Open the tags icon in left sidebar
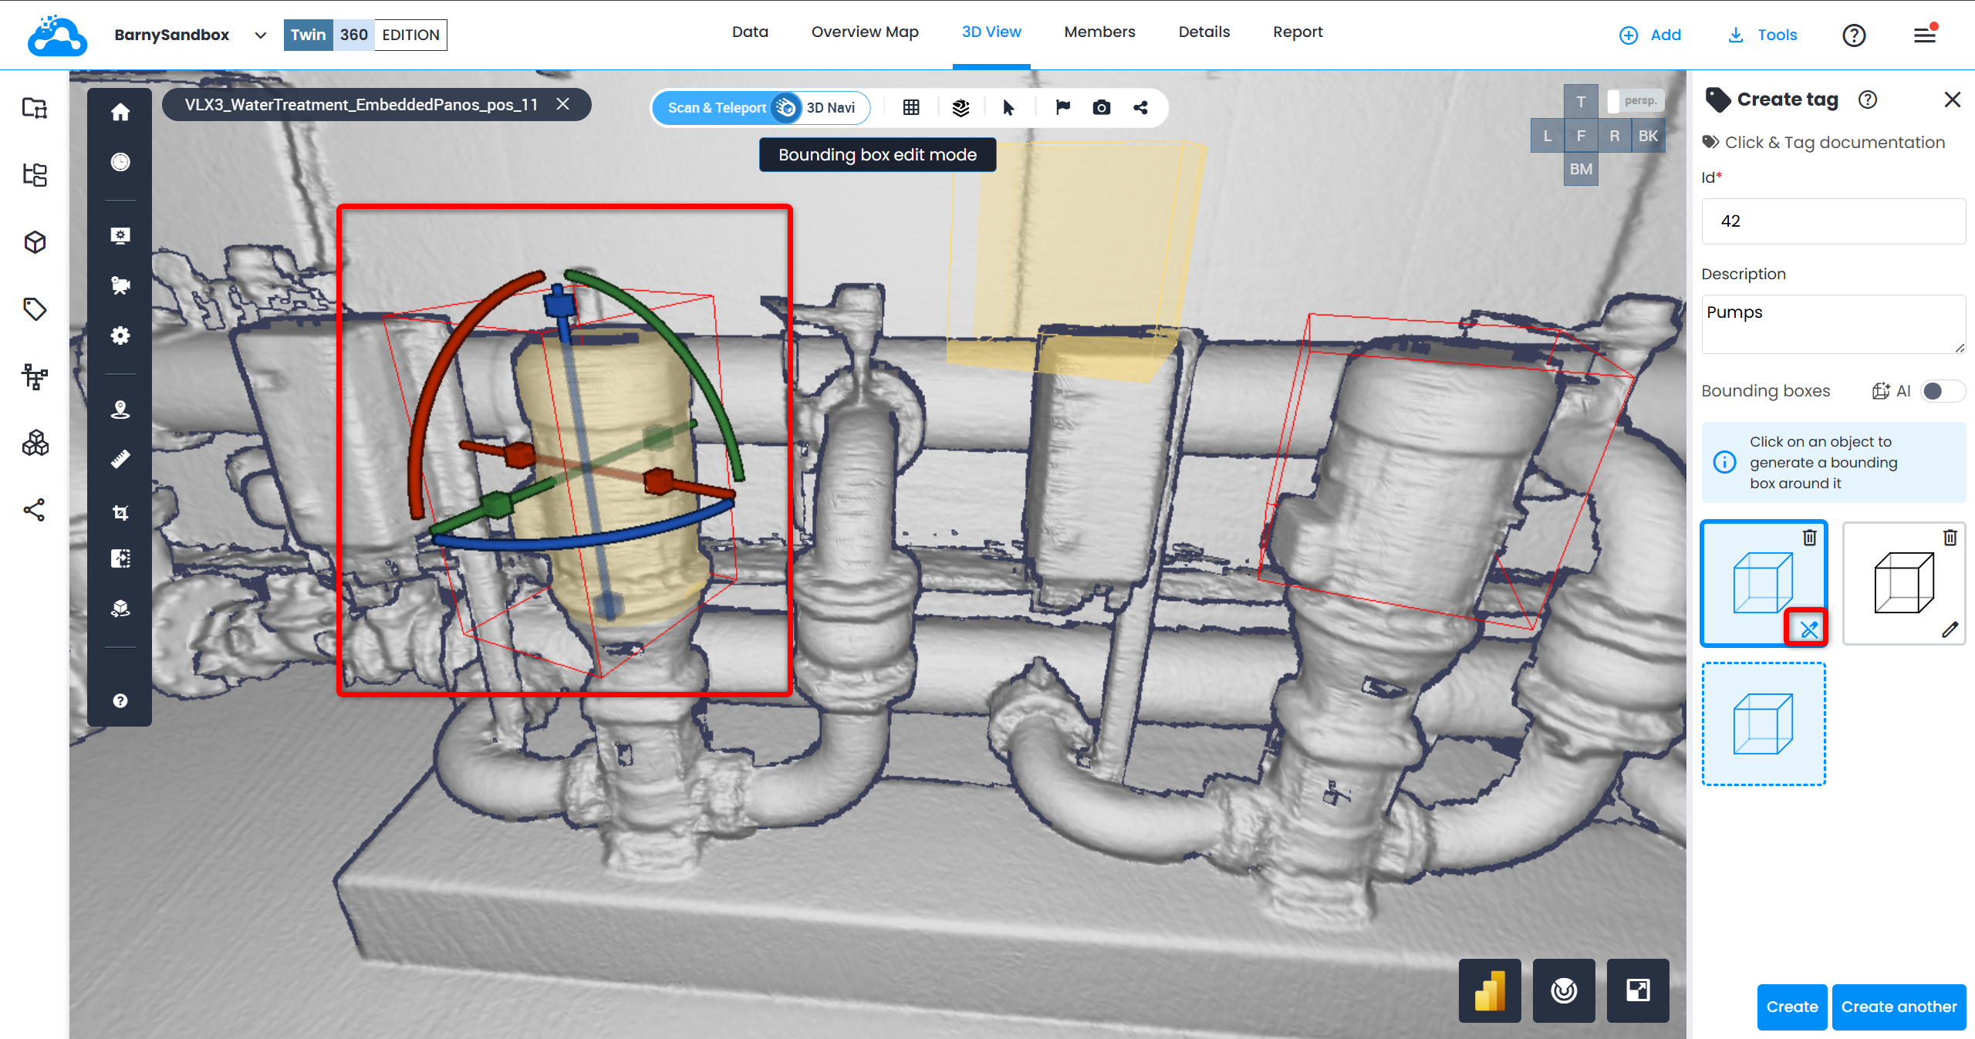The width and height of the screenshot is (1975, 1039). pos(35,310)
